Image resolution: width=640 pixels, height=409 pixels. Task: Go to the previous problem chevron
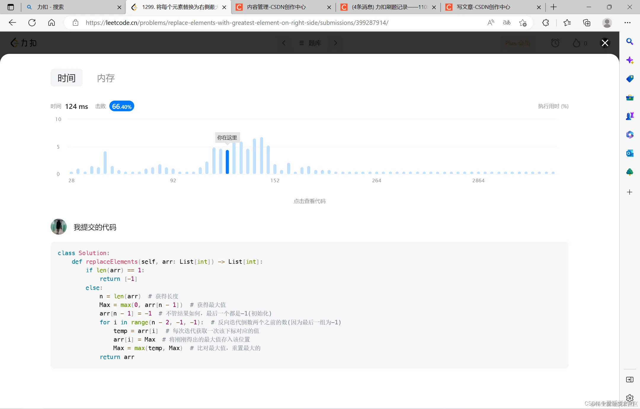pyautogui.click(x=284, y=43)
